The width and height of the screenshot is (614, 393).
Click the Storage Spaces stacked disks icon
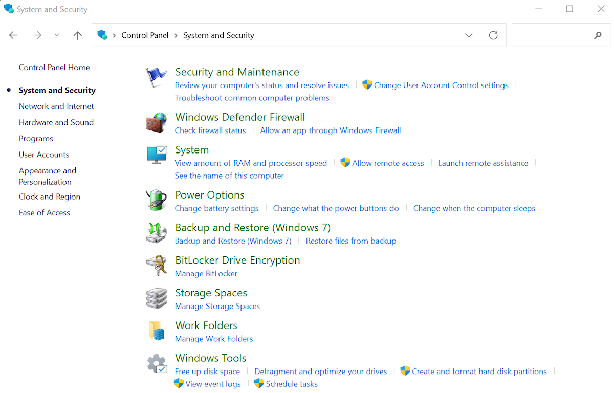[x=156, y=298]
